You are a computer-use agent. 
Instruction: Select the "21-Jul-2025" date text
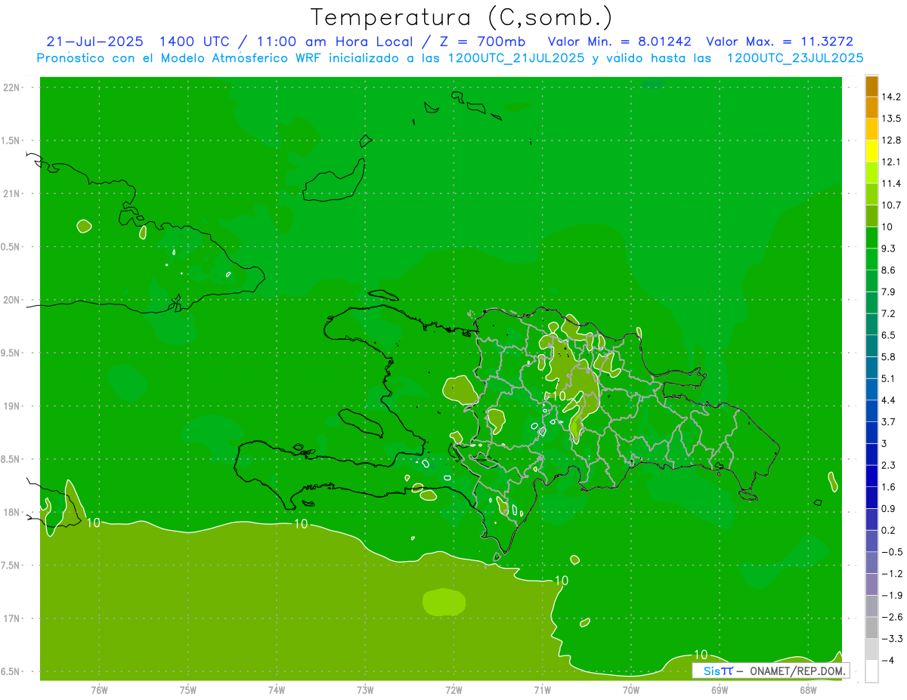pos(97,42)
